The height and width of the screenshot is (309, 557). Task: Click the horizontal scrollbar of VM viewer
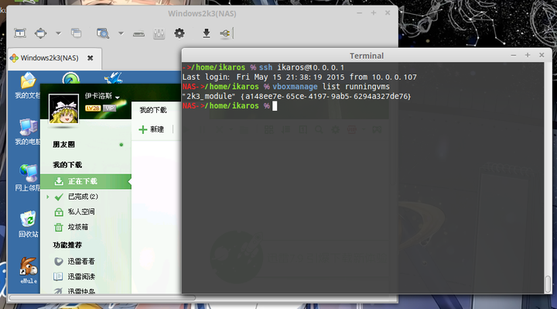[102, 297]
